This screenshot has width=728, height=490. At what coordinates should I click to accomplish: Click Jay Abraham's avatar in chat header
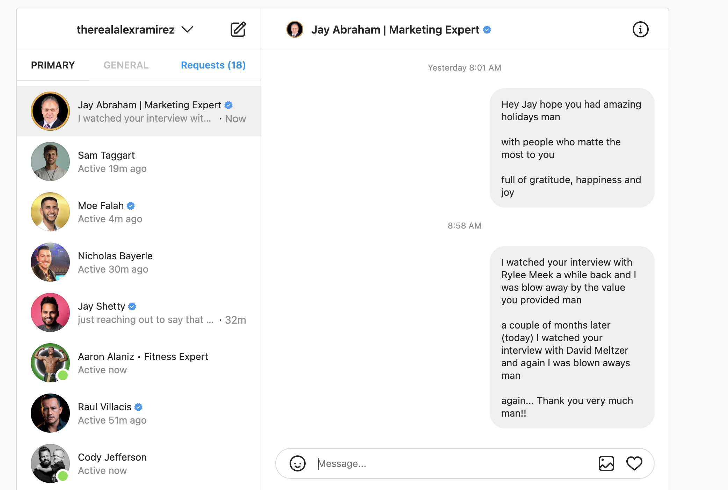(x=295, y=29)
